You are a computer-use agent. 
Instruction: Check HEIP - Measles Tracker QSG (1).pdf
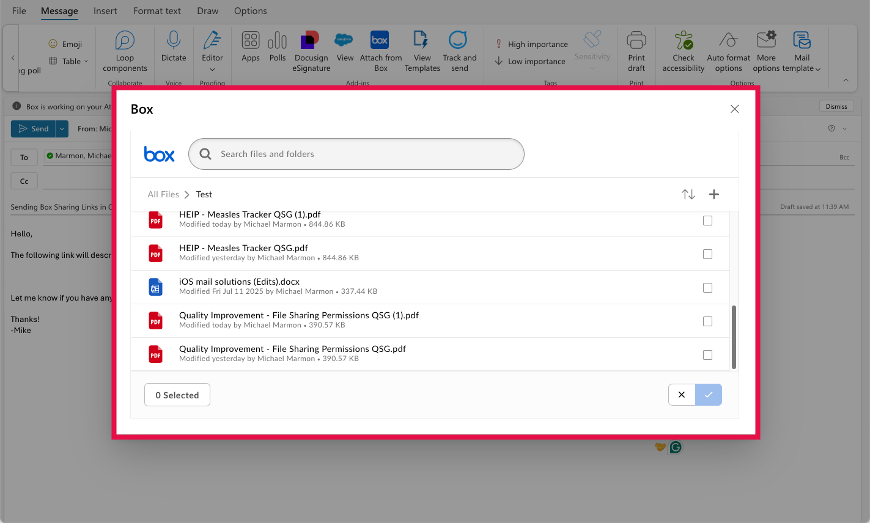pos(707,221)
